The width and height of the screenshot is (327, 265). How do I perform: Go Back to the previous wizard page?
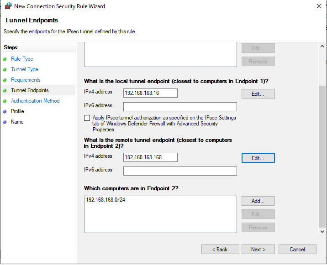pos(220,249)
